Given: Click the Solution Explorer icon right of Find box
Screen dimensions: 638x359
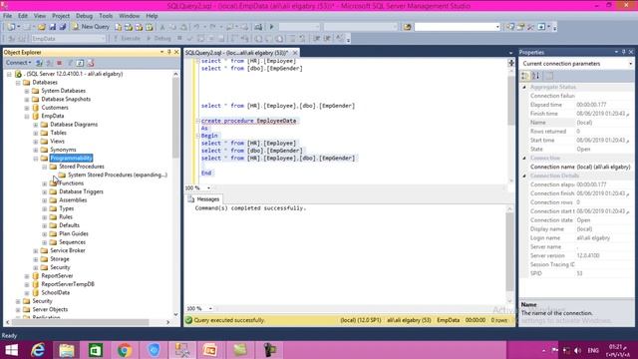Looking at the screenshot, I should tap(510, 27).
